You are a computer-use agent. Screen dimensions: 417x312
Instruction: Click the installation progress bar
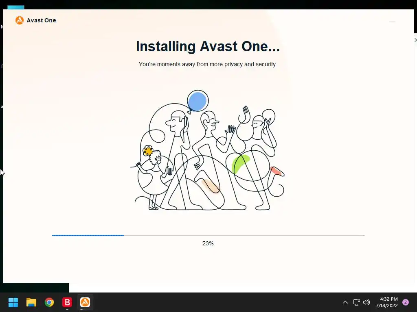click(x=208, y=235)
